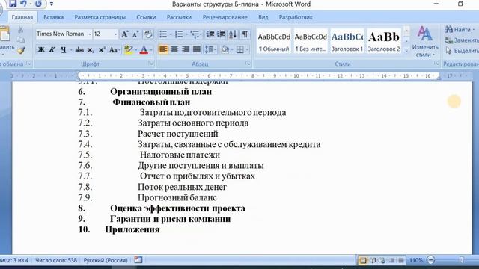Click the Число слов: 538 counter
The width and height of the screenshot is (479, 269).
(56, 260)
